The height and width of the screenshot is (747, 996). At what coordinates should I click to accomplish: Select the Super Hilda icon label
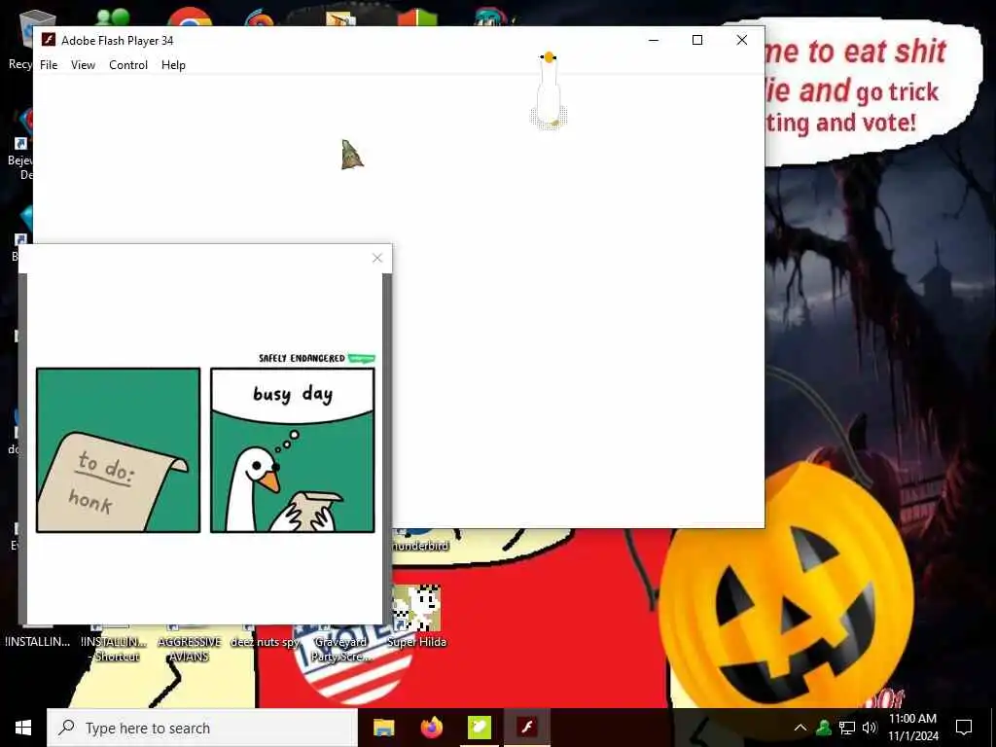tap(416, 642)
